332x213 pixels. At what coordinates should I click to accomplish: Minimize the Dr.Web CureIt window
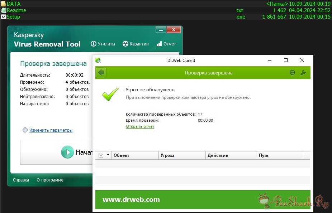pos(270,60)
